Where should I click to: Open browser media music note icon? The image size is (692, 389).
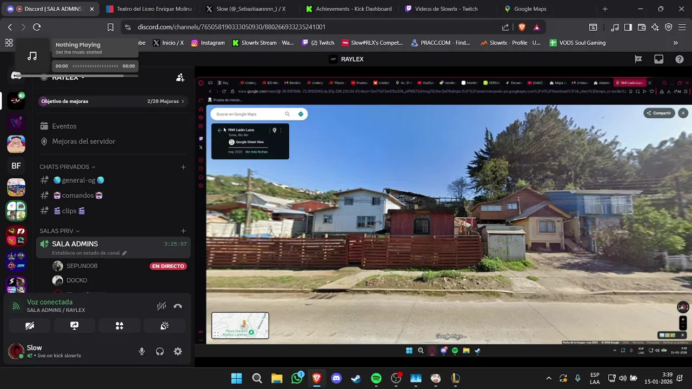[x=615, y=27]
